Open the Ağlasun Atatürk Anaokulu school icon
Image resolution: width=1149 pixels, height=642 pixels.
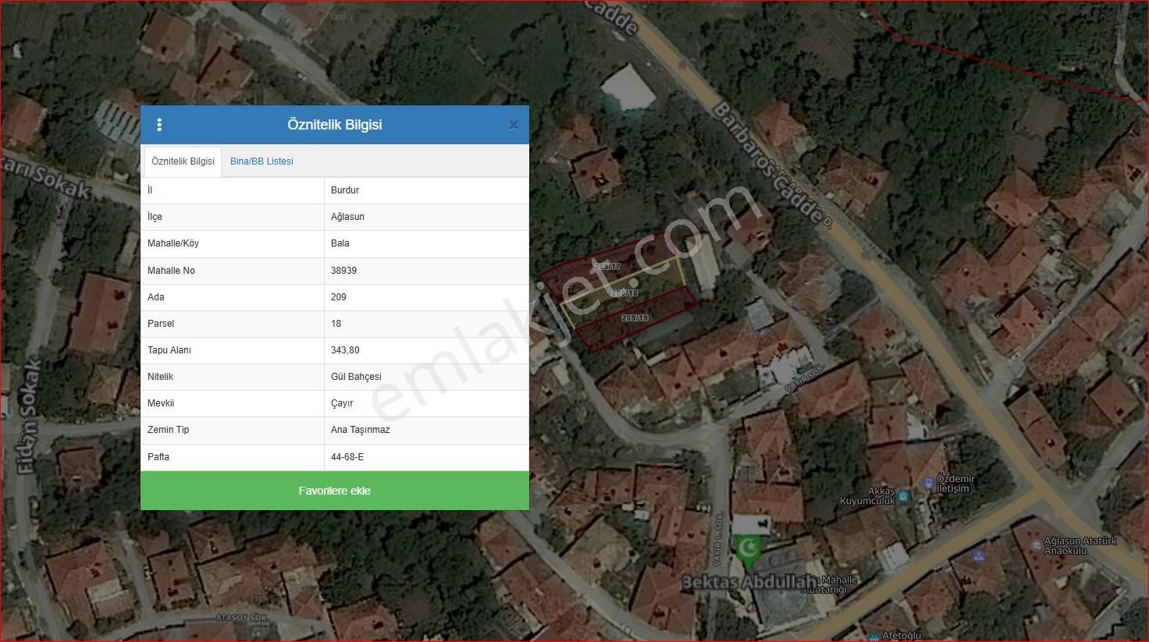1036,544
